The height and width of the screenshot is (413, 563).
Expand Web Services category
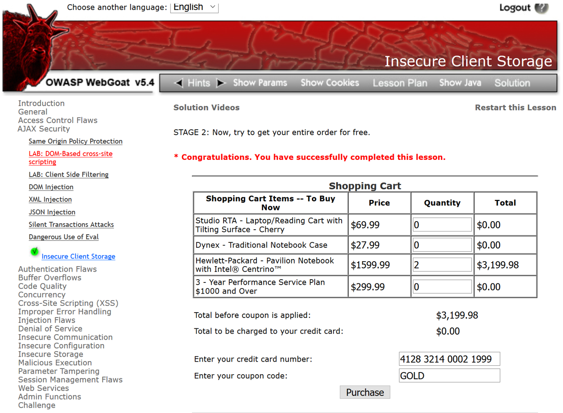tap(43, 388)
